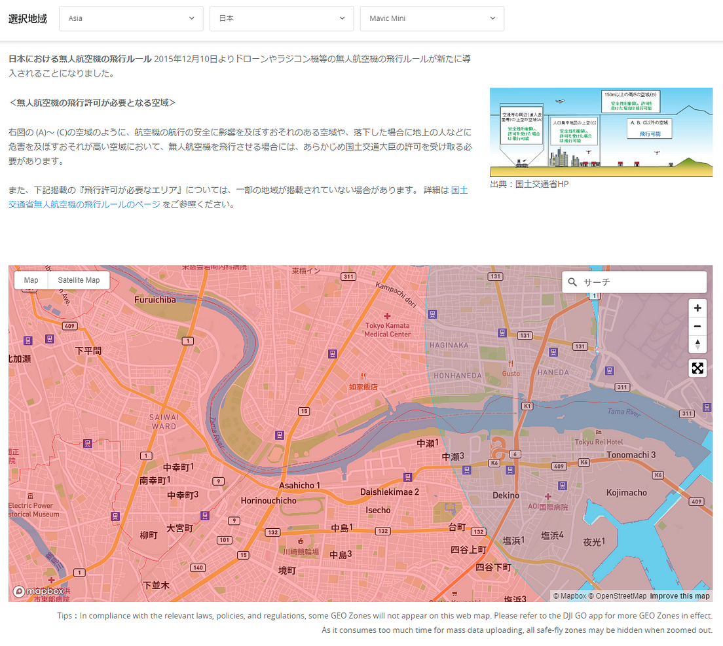
Task: Zoom in with the plus button
Action: [697, 308]
